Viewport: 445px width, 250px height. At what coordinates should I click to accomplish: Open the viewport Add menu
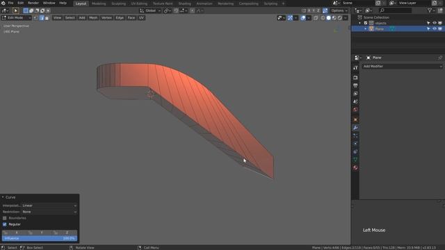pos(82,18)
